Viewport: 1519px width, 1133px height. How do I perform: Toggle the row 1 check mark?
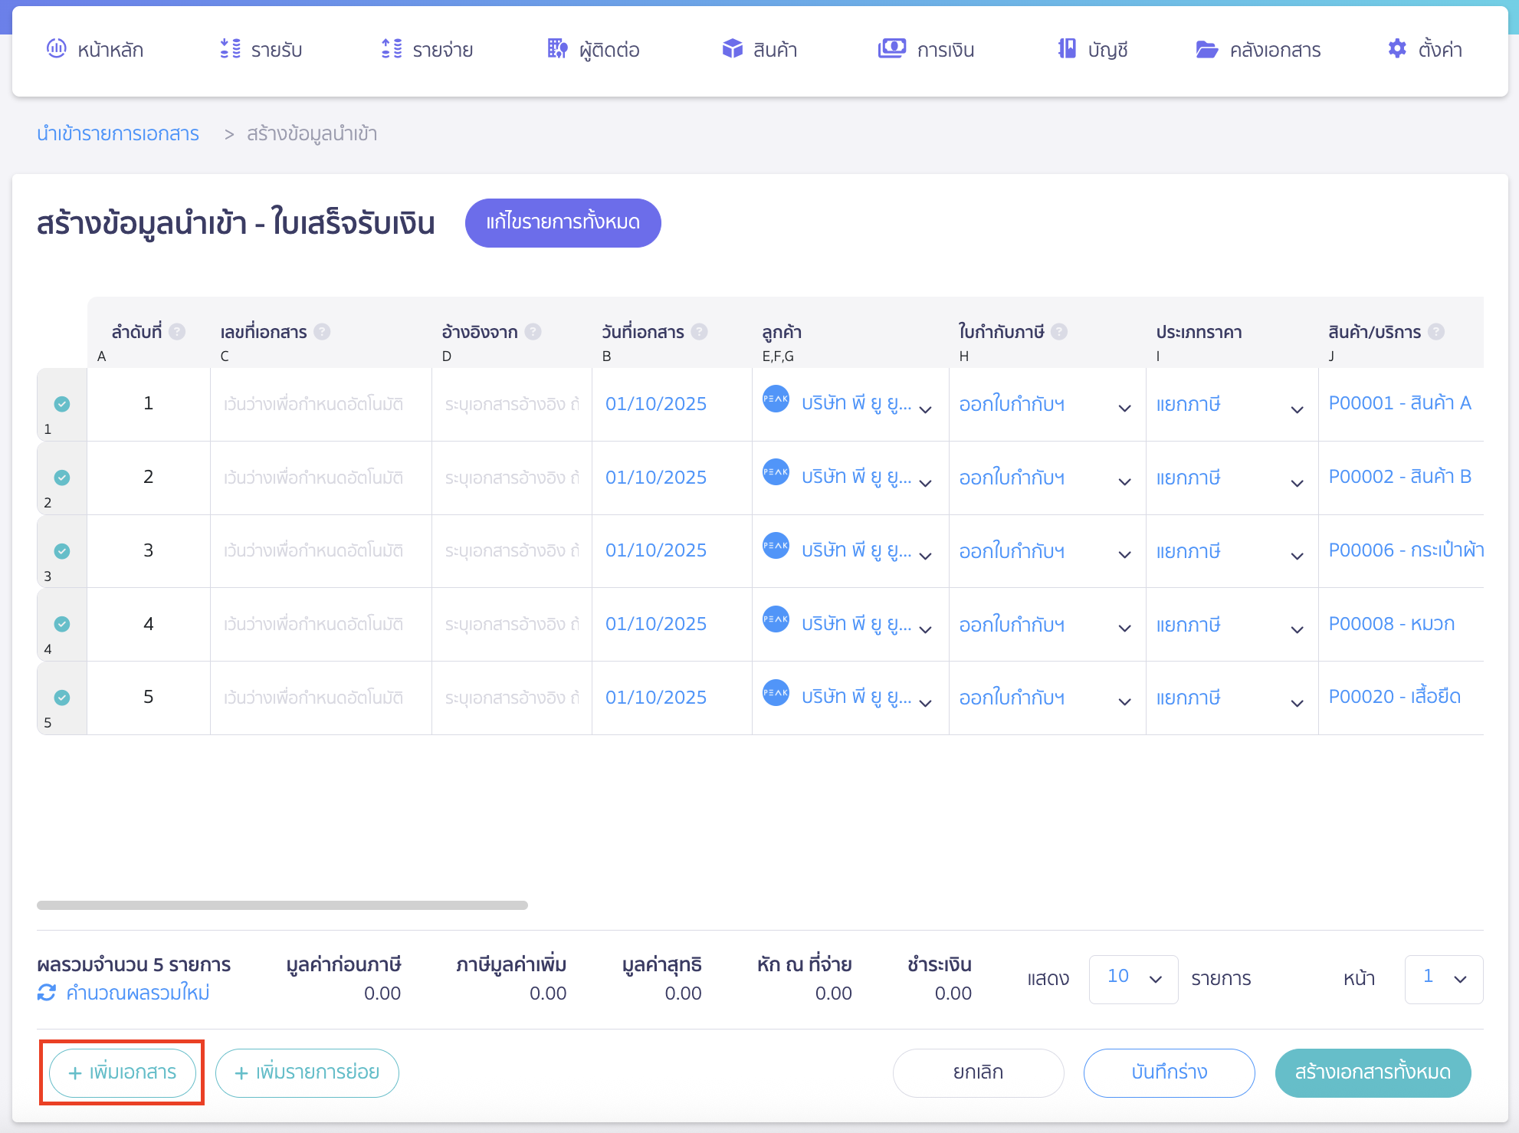[62, 404]
